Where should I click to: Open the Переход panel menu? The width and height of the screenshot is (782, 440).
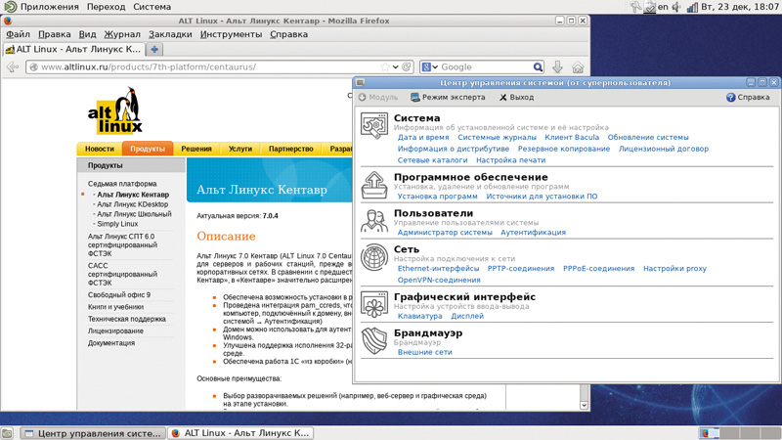[106, 7]
